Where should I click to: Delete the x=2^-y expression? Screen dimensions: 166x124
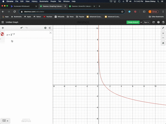click(x=50, y=33)
